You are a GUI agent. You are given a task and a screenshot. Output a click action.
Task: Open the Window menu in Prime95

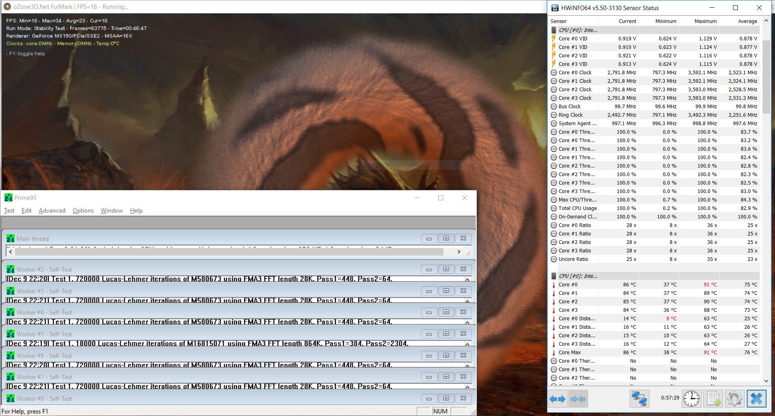112,210
